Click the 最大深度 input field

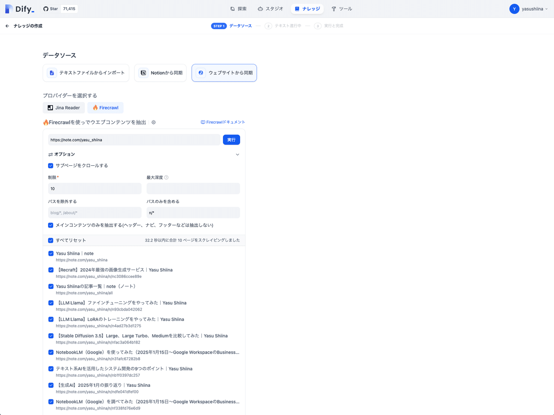click(193, 188)
